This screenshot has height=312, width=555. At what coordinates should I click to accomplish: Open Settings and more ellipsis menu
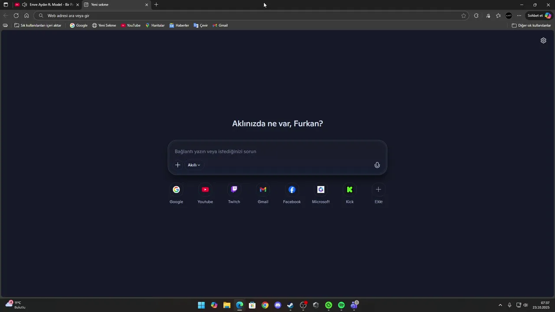(x=519, y=16)
